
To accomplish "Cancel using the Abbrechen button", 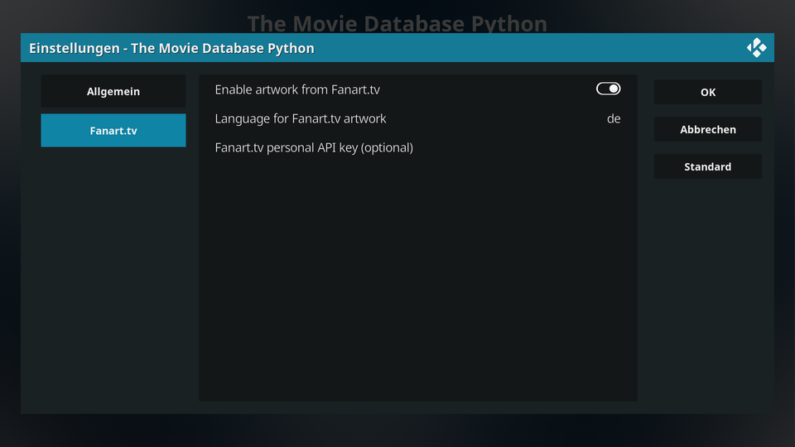I will (x=708, y=129).
